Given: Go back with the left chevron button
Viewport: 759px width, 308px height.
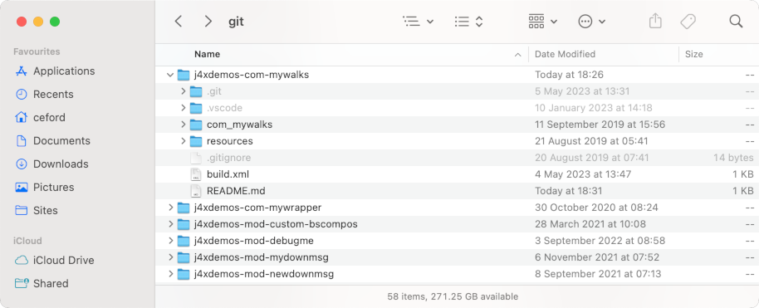Looking at the screenshot, I should click(179, 22).
